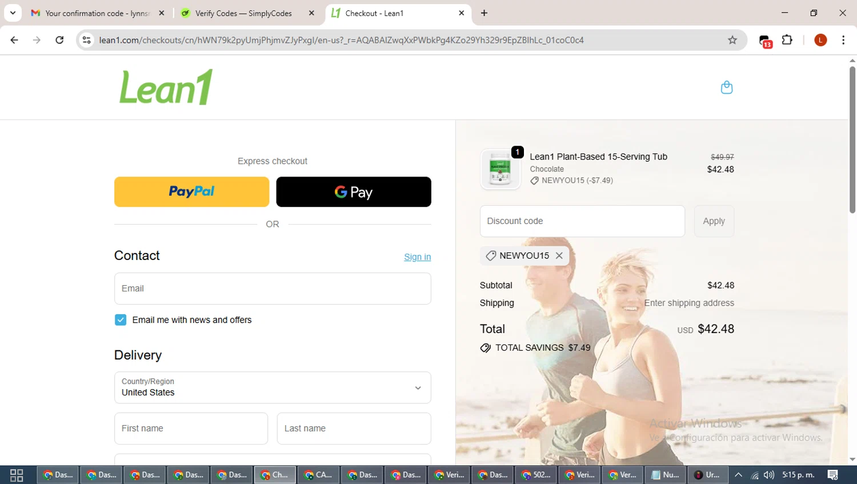Click the address bar URL
The image size is (857, 484).
[341, 40]
